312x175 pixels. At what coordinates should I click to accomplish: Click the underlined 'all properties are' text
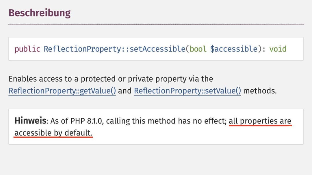tap(260, 121)
